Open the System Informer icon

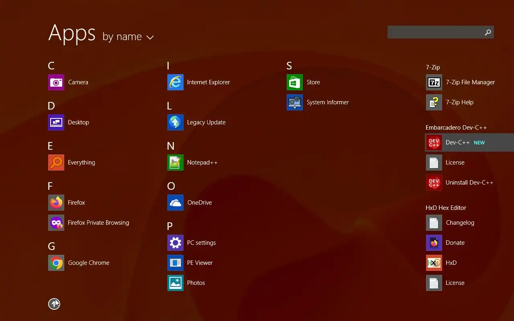pyautogui.click(x=295, y=102)
